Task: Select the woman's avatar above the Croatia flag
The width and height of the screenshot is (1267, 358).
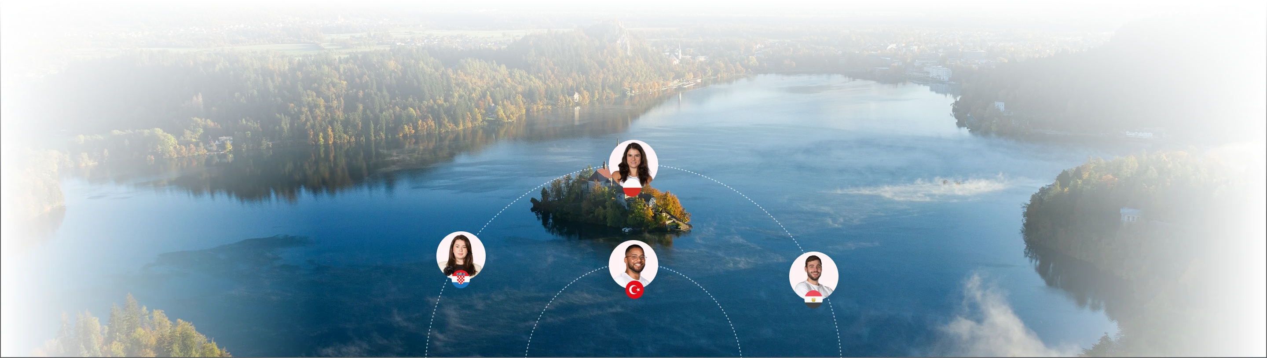Action: tap(461, 252)
